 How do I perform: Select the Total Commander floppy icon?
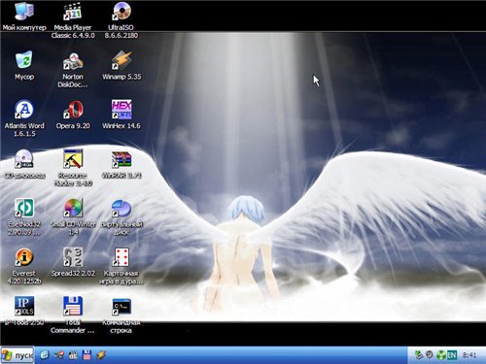(x=73, y=307)
